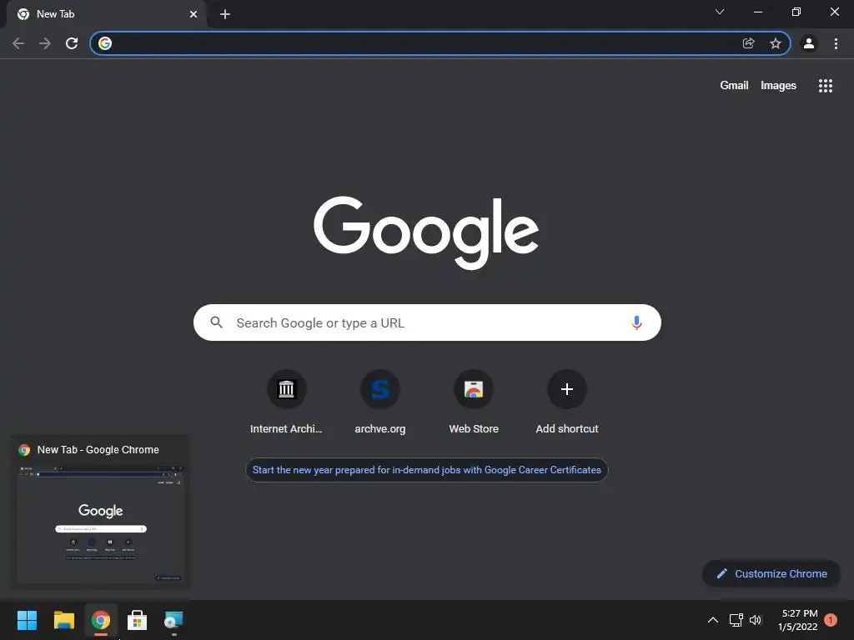Open the network status tray icon

(x=736, y=620)
